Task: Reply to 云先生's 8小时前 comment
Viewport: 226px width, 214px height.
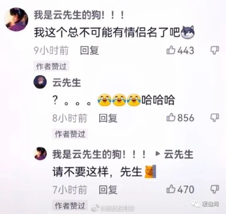Action: [x=108, y=118]
